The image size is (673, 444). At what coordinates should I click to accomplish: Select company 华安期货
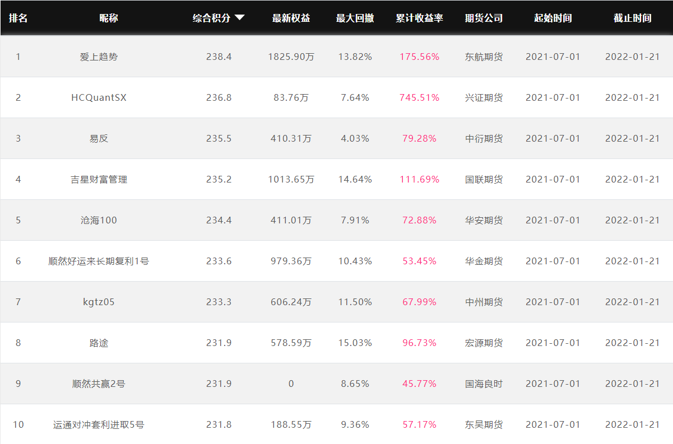point(484,220)
